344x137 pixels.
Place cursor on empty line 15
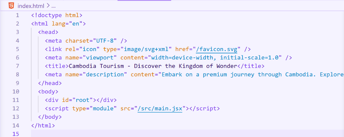(187, 134)
